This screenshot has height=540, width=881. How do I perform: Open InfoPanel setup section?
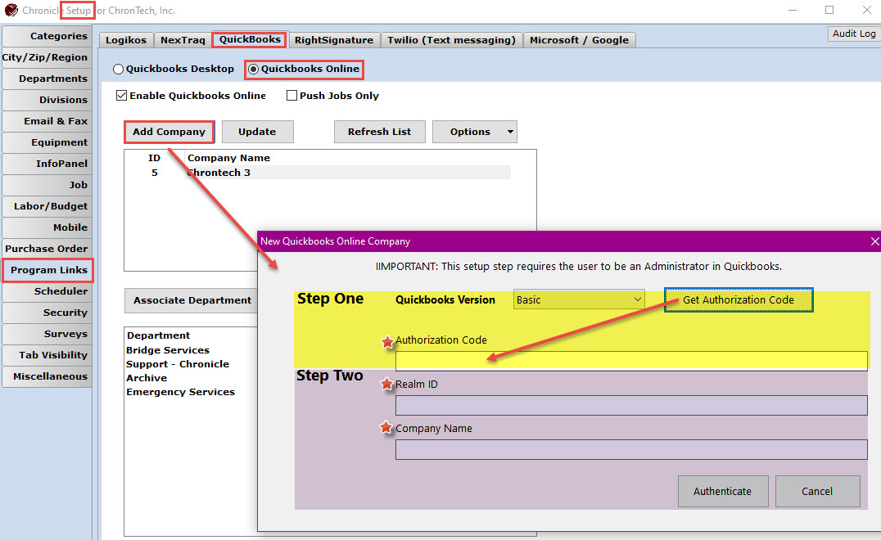point(47,164)
